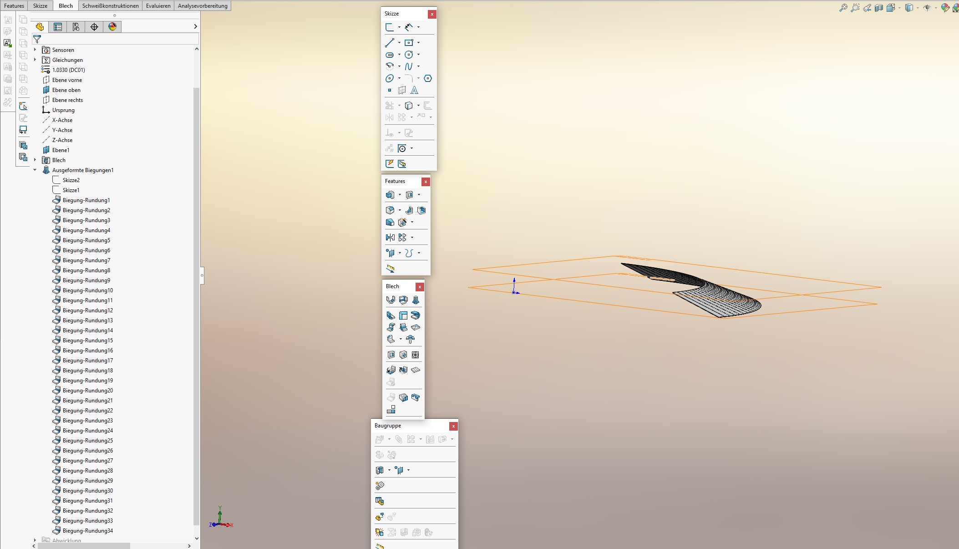Select the Line sketch tool
Screen dimensions: 959x549
tap(390, 43)
